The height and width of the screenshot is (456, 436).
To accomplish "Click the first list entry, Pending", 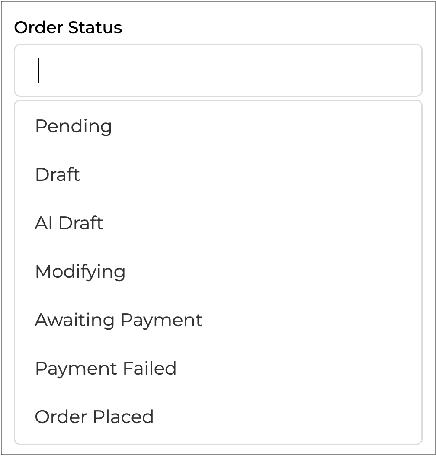I will pyautogui.click(x=74, y=126).
